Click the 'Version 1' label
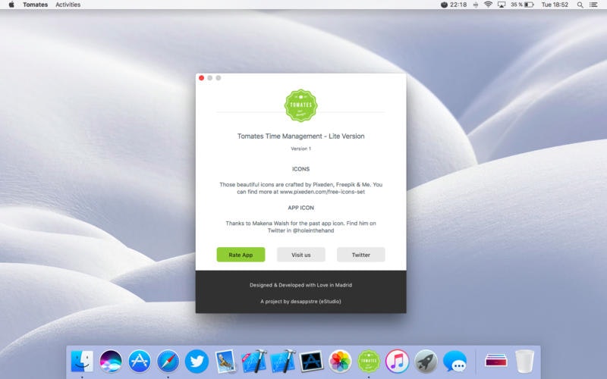607x379 pixels. (x=300, y=149)
